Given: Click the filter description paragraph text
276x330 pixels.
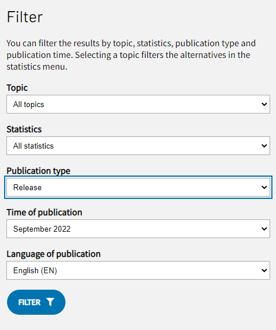Looking at the screenshot, I should tap(131, 55).
